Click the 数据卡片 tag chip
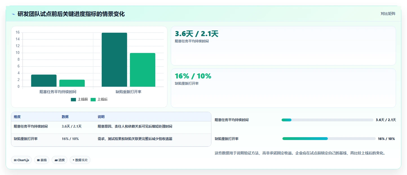 (80, 160)
